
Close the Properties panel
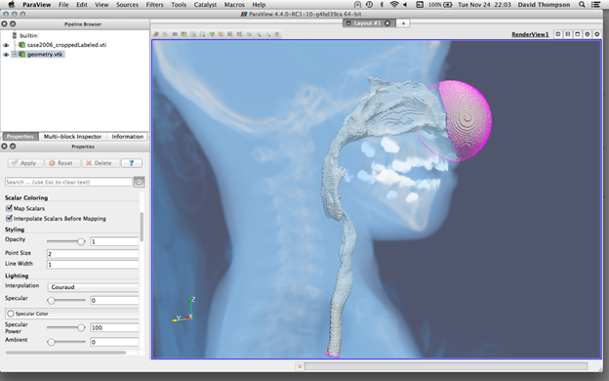click(x=4, y=147)
